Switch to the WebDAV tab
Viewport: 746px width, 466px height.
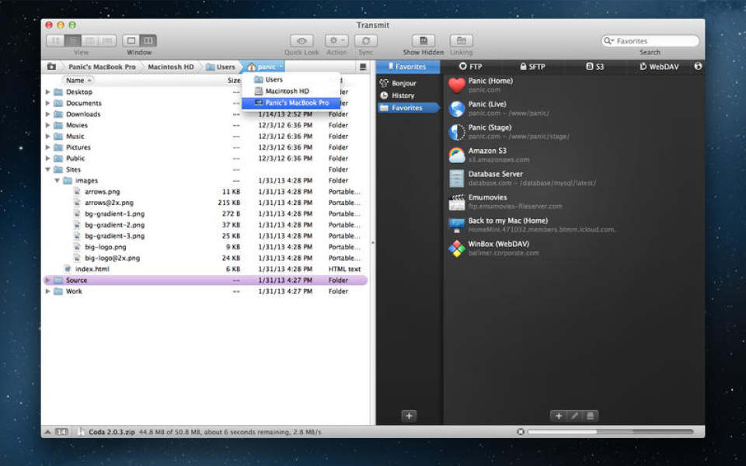(659, 67)
